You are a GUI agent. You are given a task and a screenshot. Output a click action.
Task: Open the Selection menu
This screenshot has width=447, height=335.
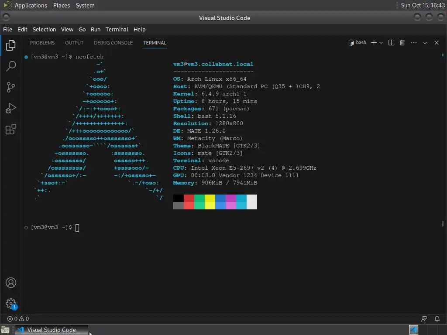44,29
